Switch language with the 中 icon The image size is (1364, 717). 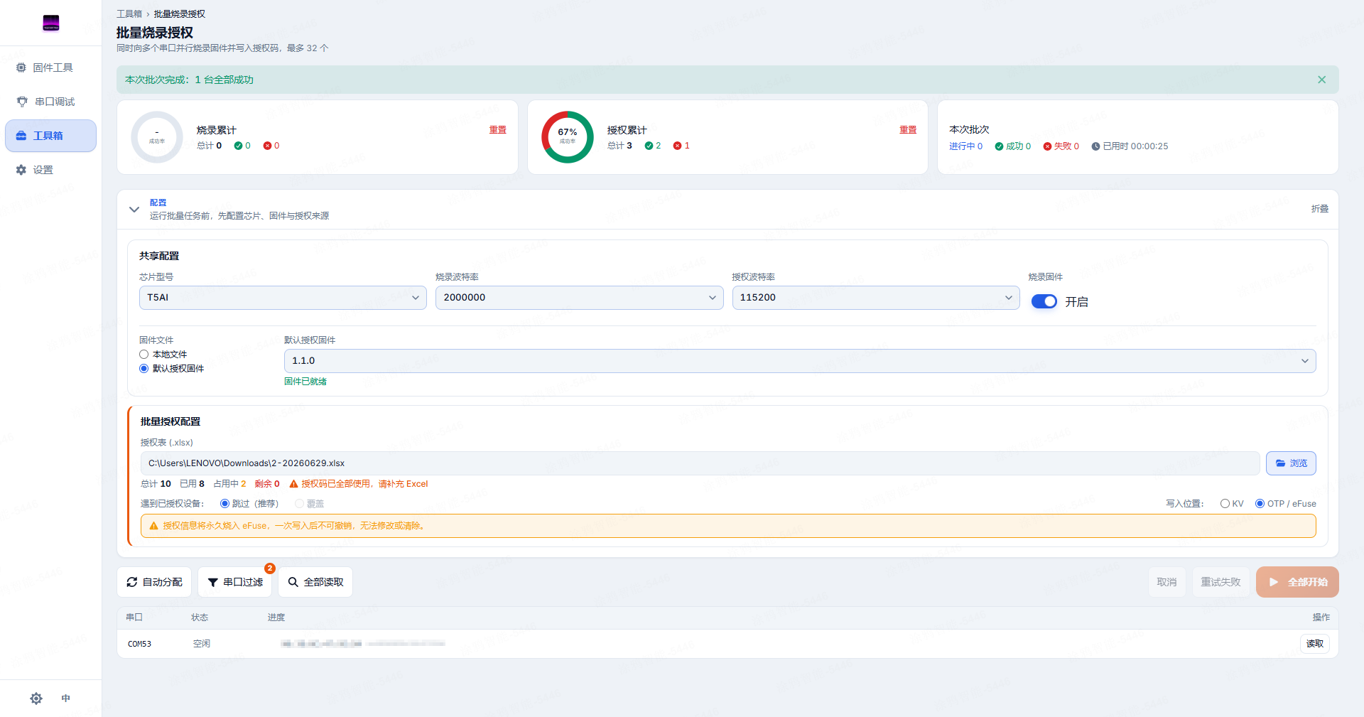pos(65,699)
